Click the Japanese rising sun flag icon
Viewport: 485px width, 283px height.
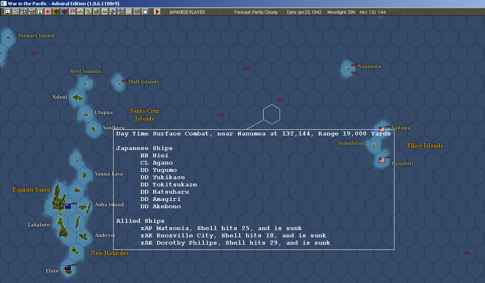tap(48, 12)
